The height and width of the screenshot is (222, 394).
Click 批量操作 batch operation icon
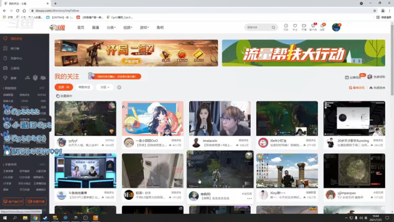58,96
